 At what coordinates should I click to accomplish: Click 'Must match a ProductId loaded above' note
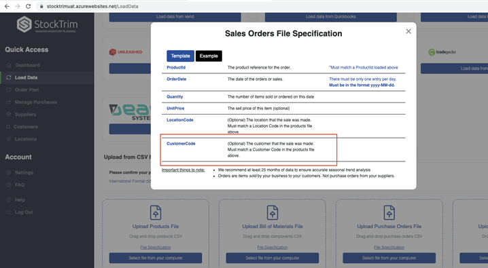tap(364, 67)
